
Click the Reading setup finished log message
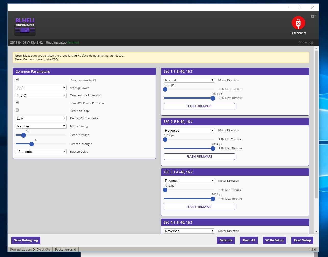(x=44, y=43)
